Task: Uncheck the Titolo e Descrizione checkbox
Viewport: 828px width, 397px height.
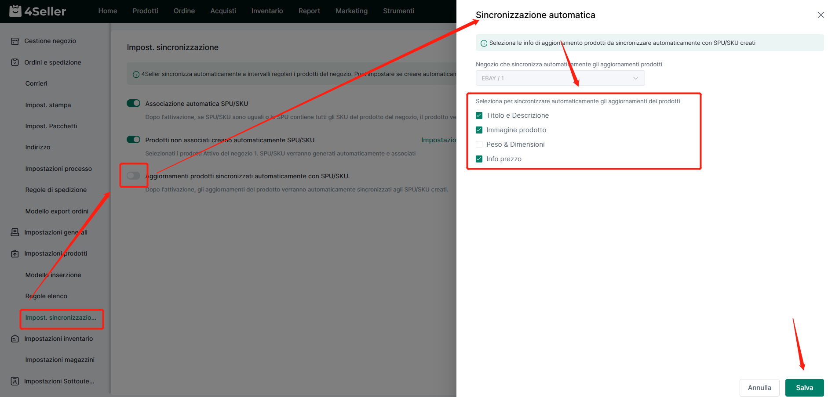Action: pos(479,115)
